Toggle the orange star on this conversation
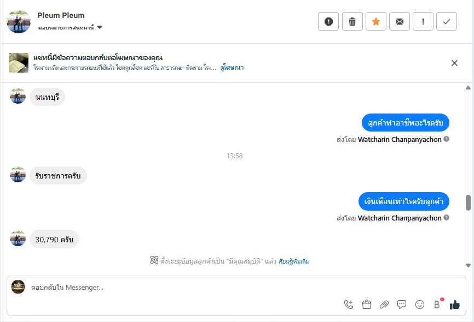Image resolution: width=474 pixels, height=322 pixels. coord(376,21)
